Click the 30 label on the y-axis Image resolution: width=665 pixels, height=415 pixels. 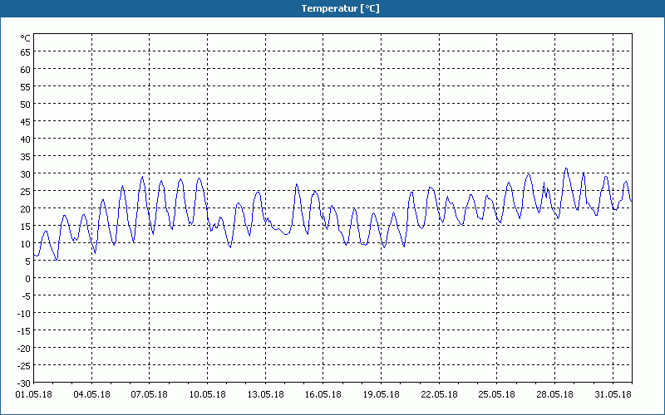coord(26,173)
